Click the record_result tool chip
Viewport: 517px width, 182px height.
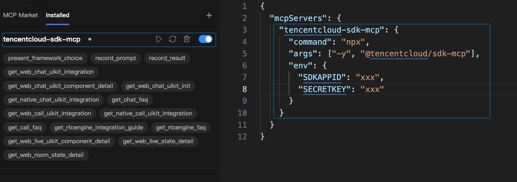click(167, 58)
